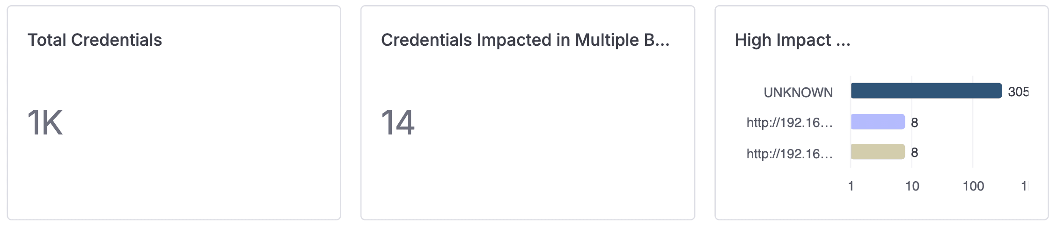
Task: Select the beige bar in the chart
Action: (878, 152)
